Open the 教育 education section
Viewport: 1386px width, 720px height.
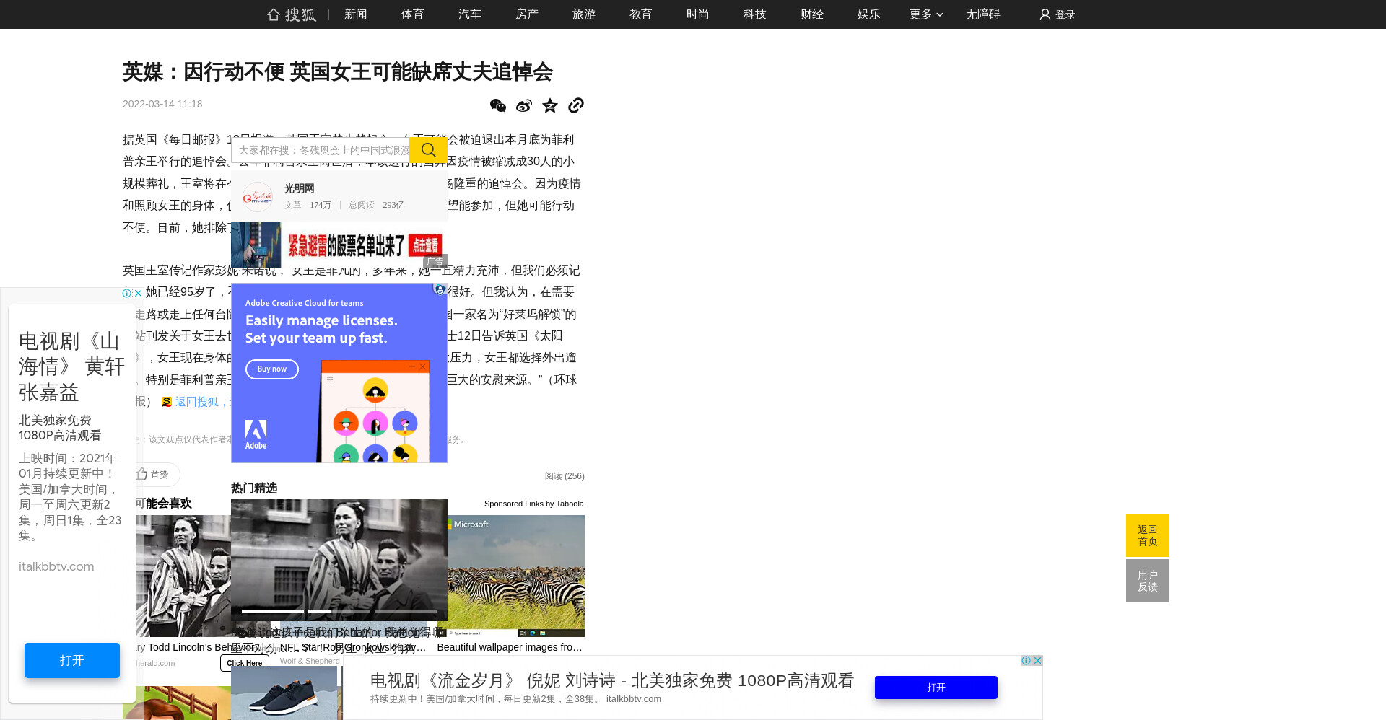[640, 14]
